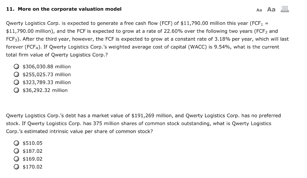Choose the $169.02 intrinsic value option

(x=16, y=159)
